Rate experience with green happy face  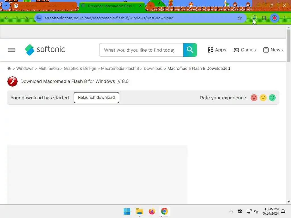click(x=272, y=98)
